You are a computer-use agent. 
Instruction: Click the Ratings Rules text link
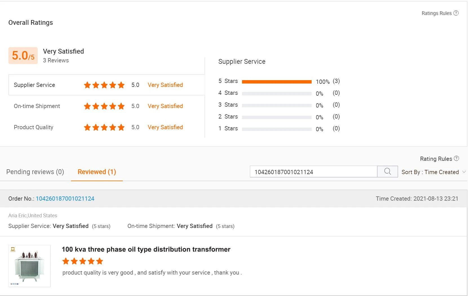pos(436,13)
